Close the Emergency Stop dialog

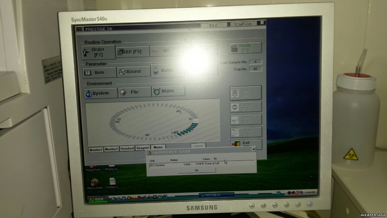click(253, 149)
